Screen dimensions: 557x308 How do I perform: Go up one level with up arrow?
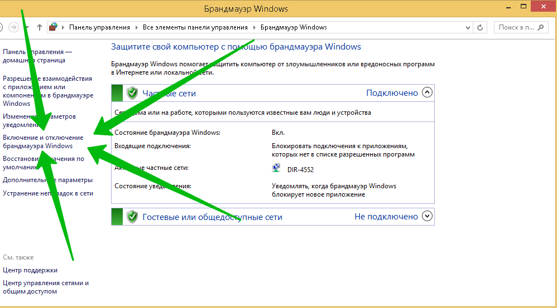[40, 27]
